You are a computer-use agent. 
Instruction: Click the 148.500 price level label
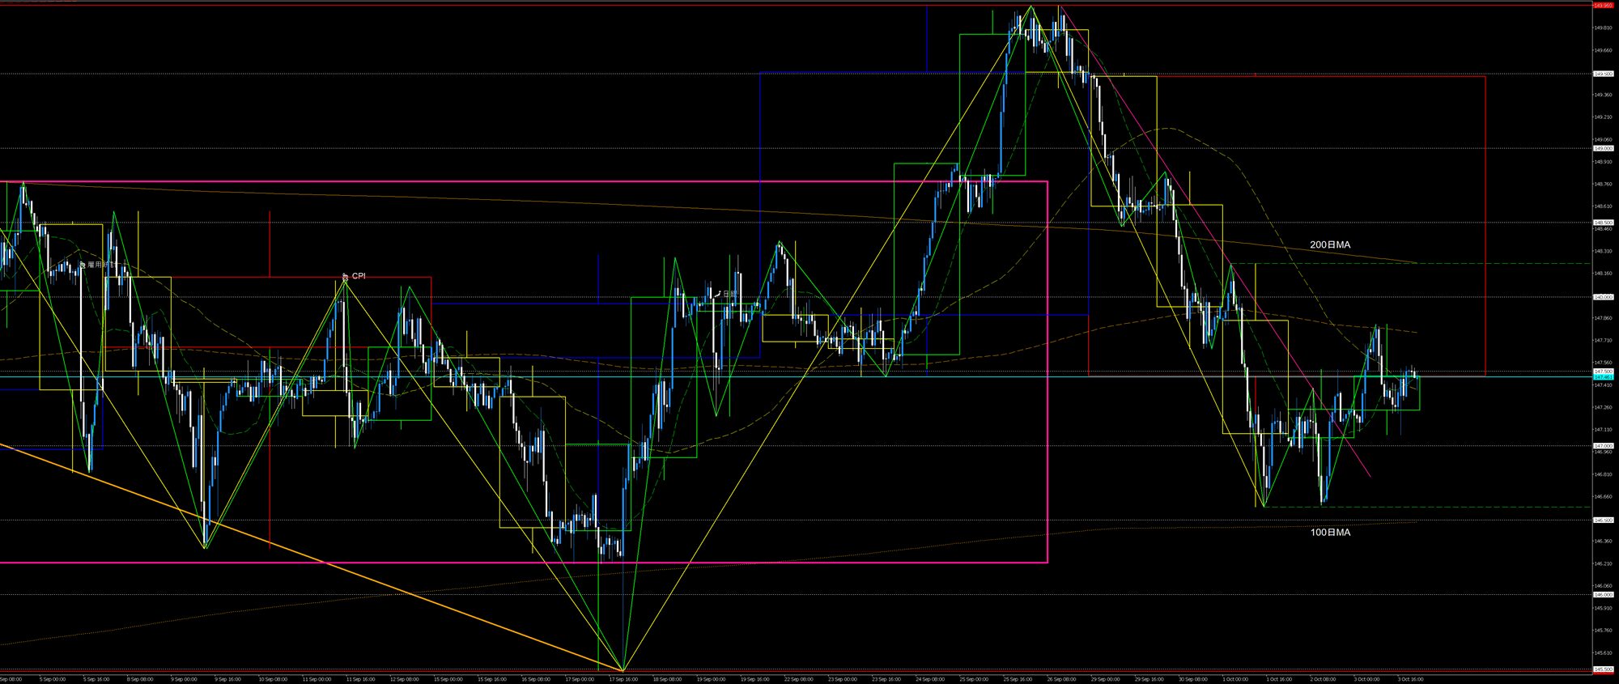[1602, 223]
